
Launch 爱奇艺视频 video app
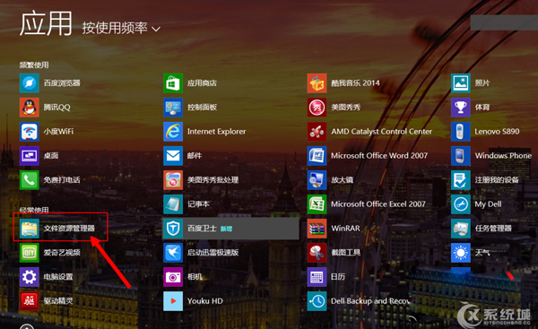click(50, 253)
